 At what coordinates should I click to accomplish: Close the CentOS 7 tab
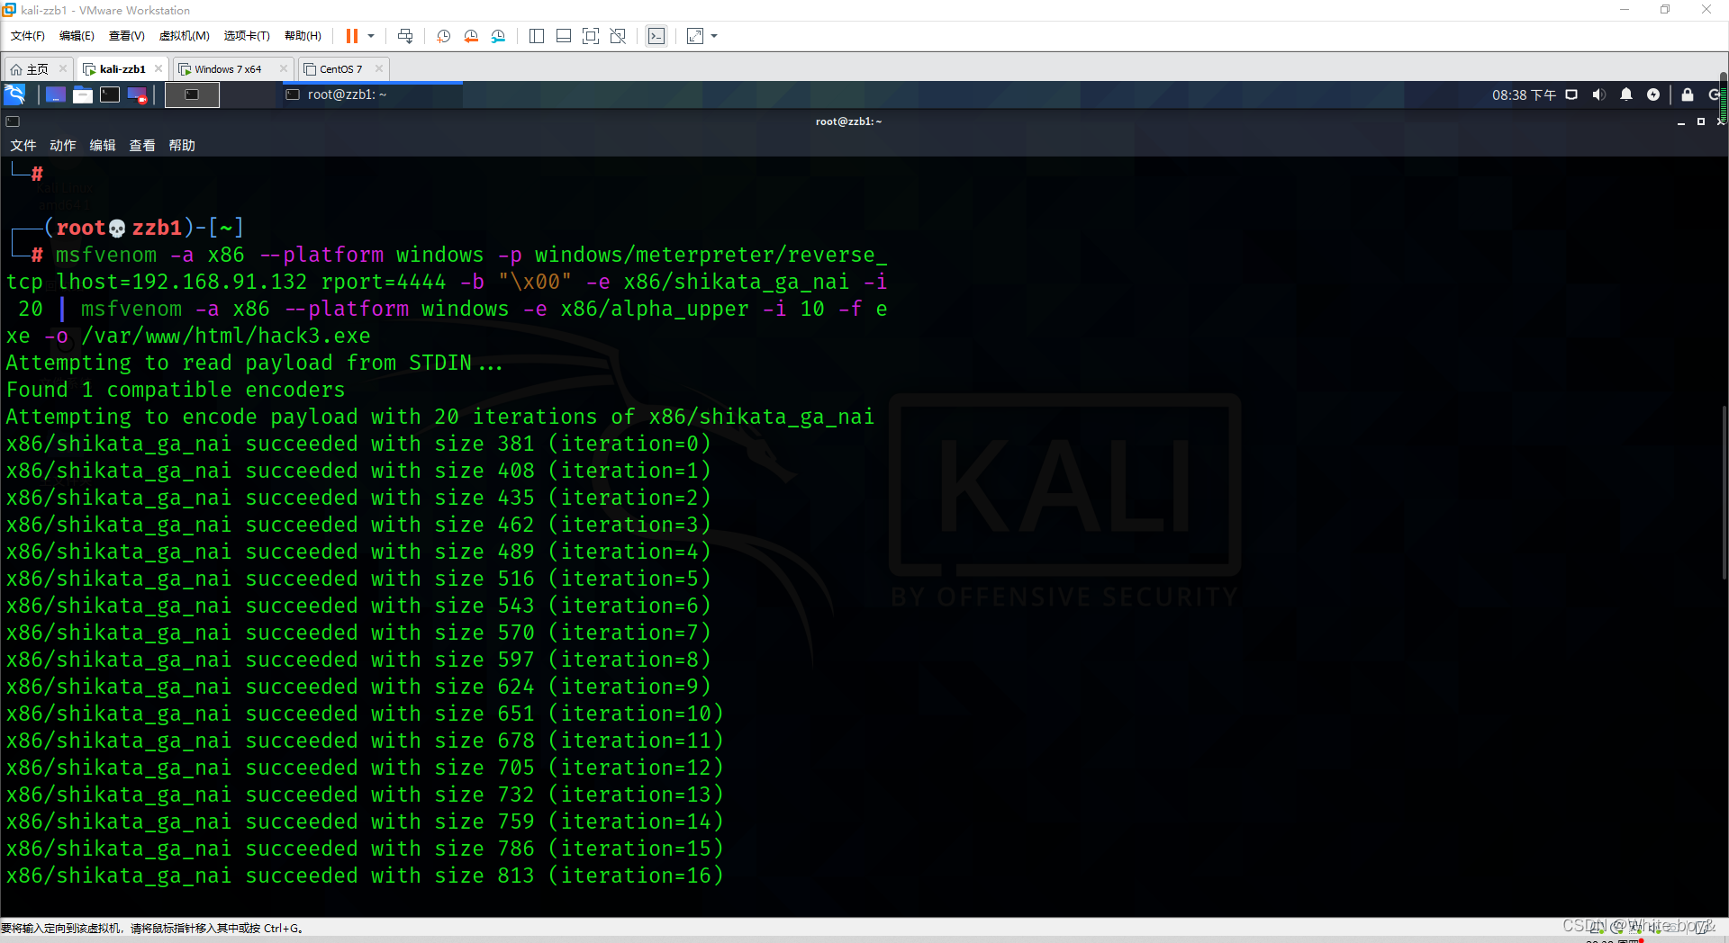click(x=379, y=68)
